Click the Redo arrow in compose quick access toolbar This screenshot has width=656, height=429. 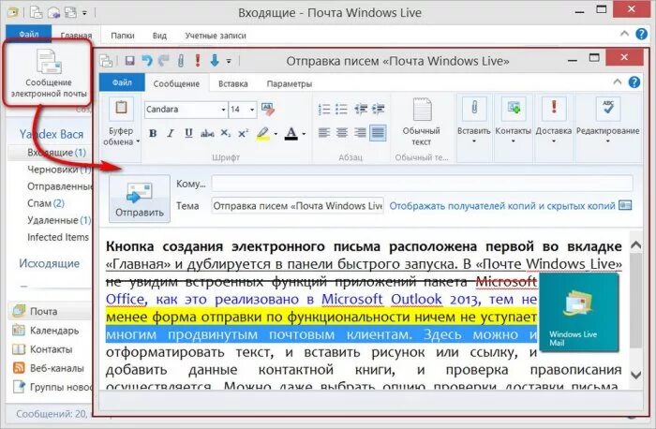click(x=164, y=61)
